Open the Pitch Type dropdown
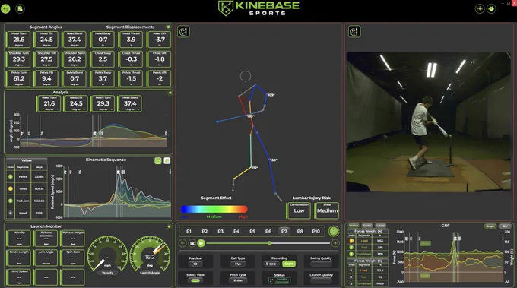Screen dimensions: 517x288 [238, 280]
